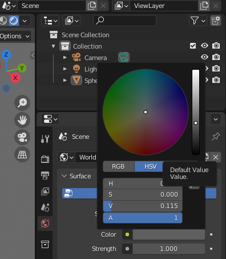Disable Collection in renders
This screenshot has width=226, height=259.
click(x=216, y=46)
